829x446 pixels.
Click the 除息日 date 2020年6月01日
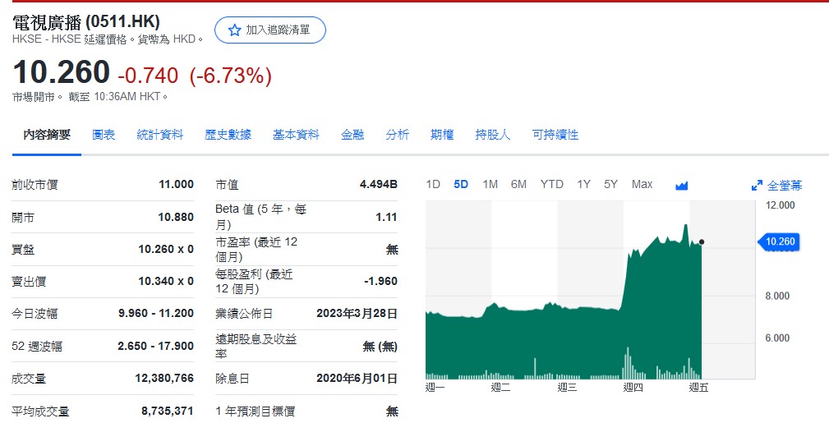(x=357, y=379)
